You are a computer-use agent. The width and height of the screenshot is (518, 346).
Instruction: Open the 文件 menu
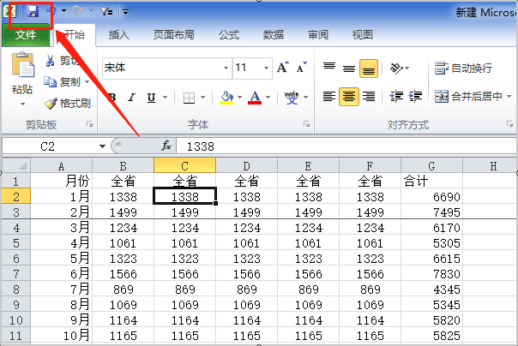point(26,34)
